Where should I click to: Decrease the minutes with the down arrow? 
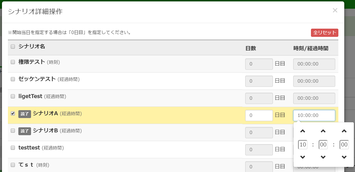pos(323,157)
